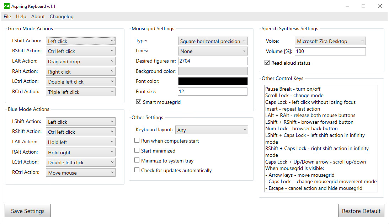The image size is (389, 224).
Task: Open Blue Mode LCtrl Action dropdown
Action: click(81, 162)
